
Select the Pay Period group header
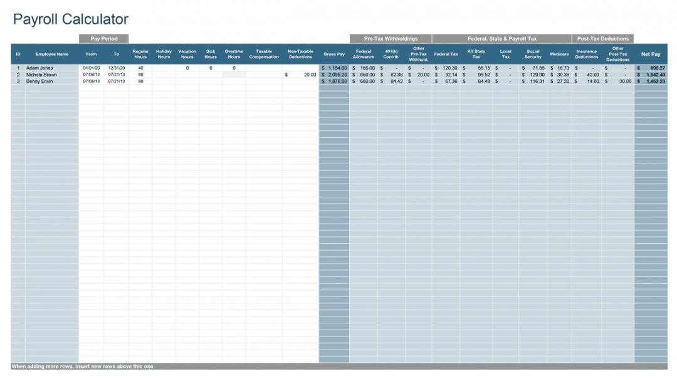click(103, 39)
